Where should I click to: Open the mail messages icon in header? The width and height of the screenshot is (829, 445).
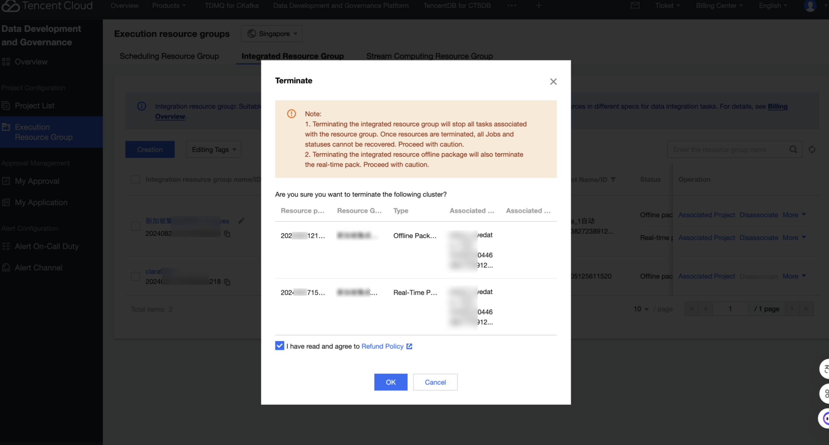click(635, 5)
